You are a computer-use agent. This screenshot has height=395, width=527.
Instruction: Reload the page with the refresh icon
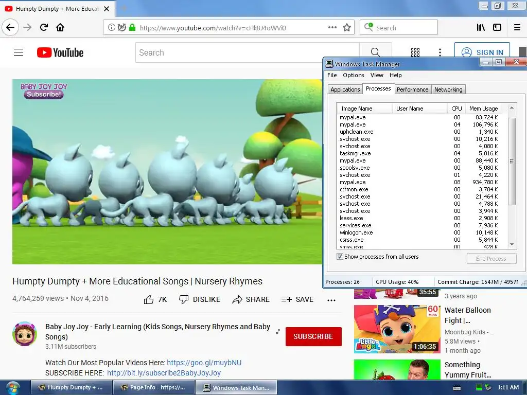point(44,27)
